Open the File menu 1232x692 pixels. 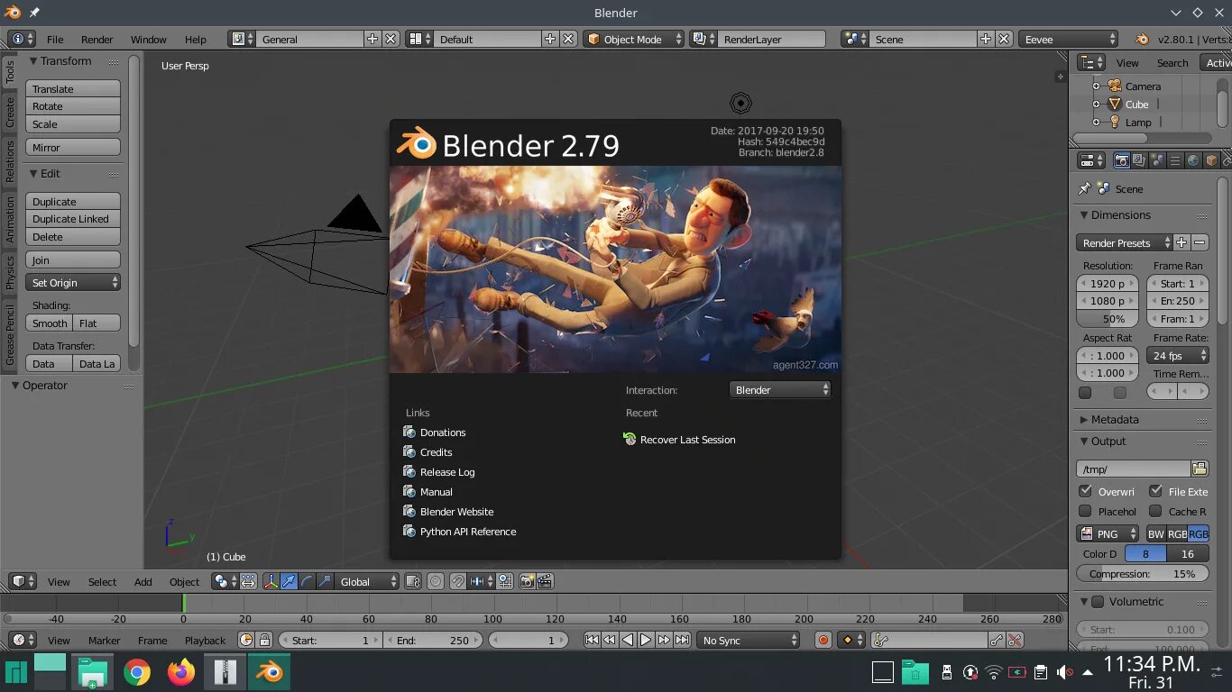tap(55, 39)
